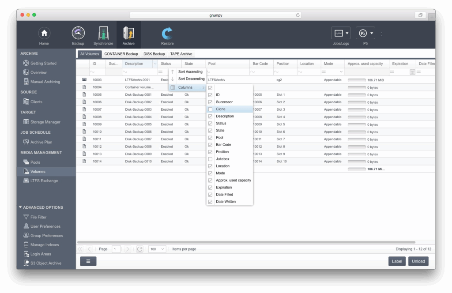The image size is (452, 293).
Task: Open the items per page dropdown
Action: coord(157,249)
